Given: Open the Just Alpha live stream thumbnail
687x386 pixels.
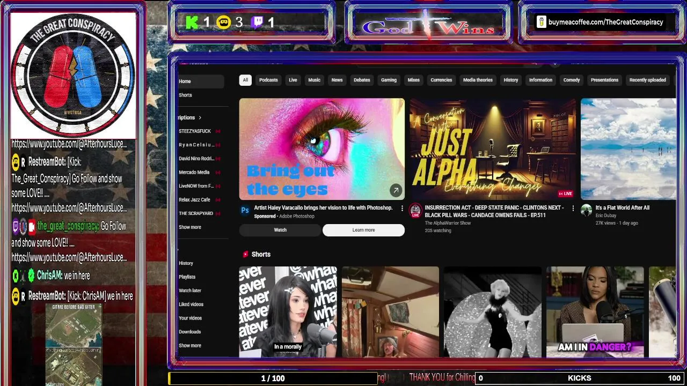Looking at the screenshot, I should (x=492, y=149).
